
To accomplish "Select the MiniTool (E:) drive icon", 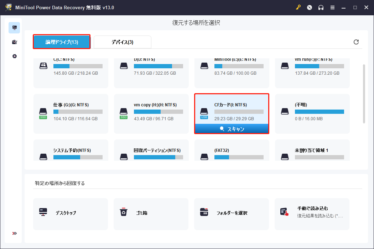I will pyautogui.click(x=204, y=66).
